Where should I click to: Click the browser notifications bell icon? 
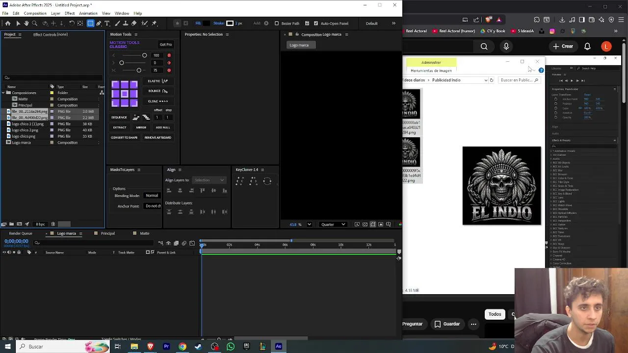pos(587,47)
